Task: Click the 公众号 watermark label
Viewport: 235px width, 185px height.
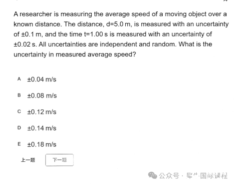Action: click(x=169, y=176)
